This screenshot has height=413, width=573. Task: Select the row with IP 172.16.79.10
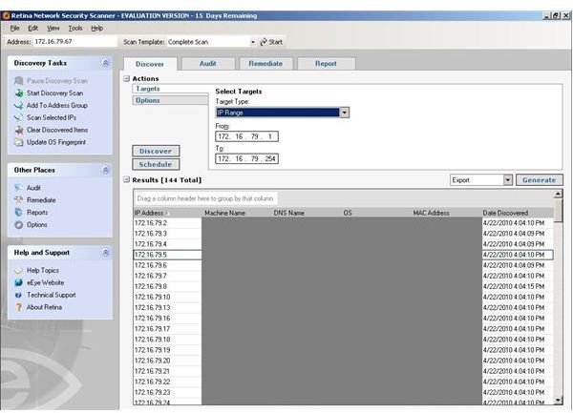pyautogui.click(x=344, y=297)
